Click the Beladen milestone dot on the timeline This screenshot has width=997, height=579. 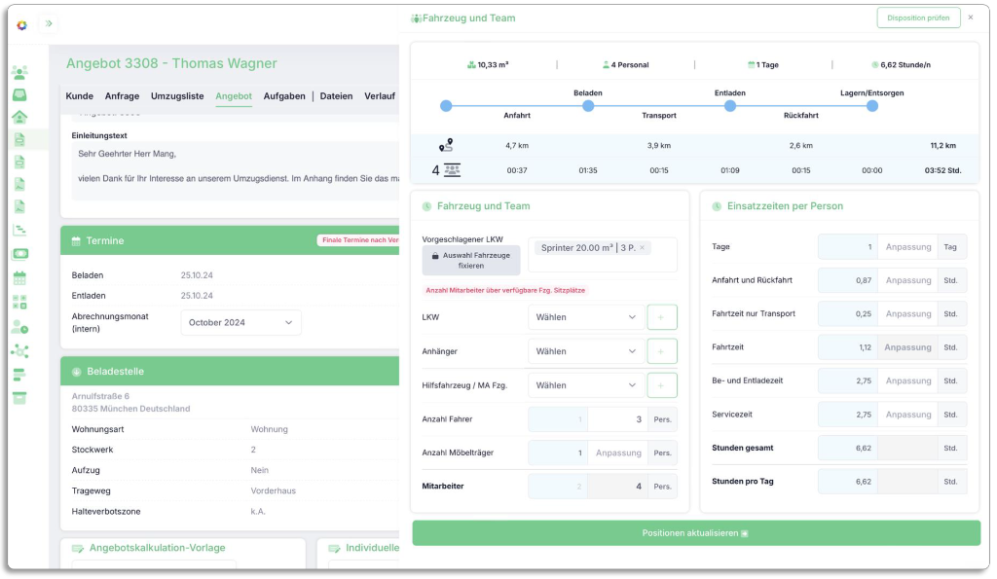tap(588, 107)
